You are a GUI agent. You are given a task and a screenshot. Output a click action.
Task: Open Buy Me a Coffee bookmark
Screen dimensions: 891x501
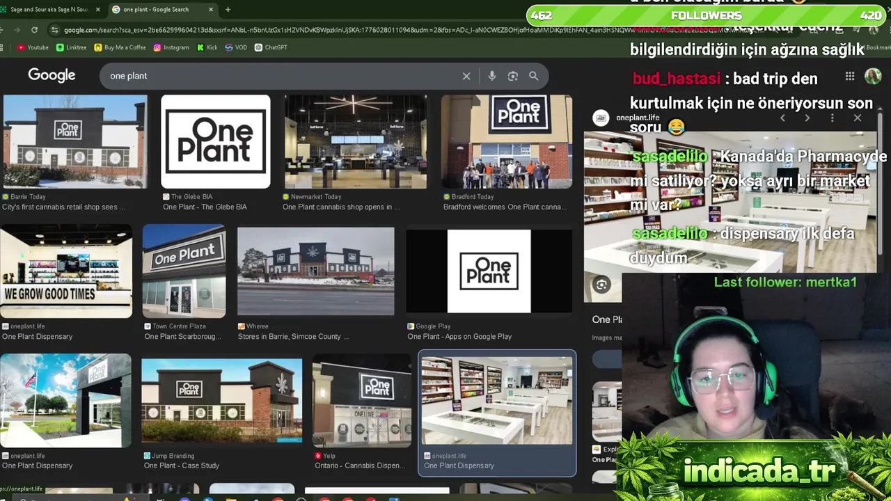coord(120,47)
